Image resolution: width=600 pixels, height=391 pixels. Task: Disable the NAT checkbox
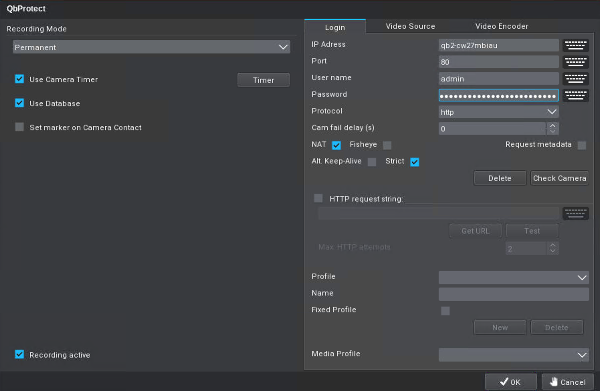(336, 145)
